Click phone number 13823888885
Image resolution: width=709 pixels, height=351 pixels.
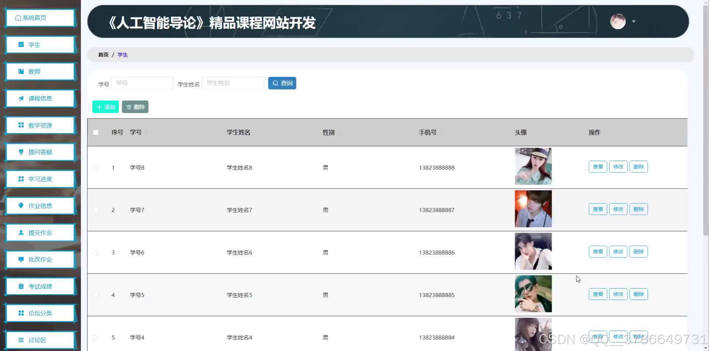click(437, 295)
